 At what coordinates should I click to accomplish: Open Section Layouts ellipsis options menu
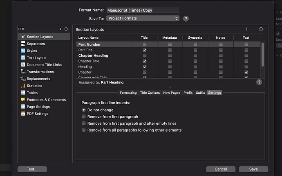click(261, 29)
